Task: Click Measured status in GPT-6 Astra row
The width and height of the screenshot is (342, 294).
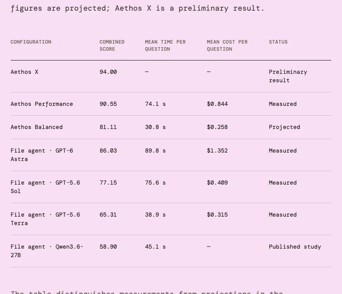Action: (283, 151)
